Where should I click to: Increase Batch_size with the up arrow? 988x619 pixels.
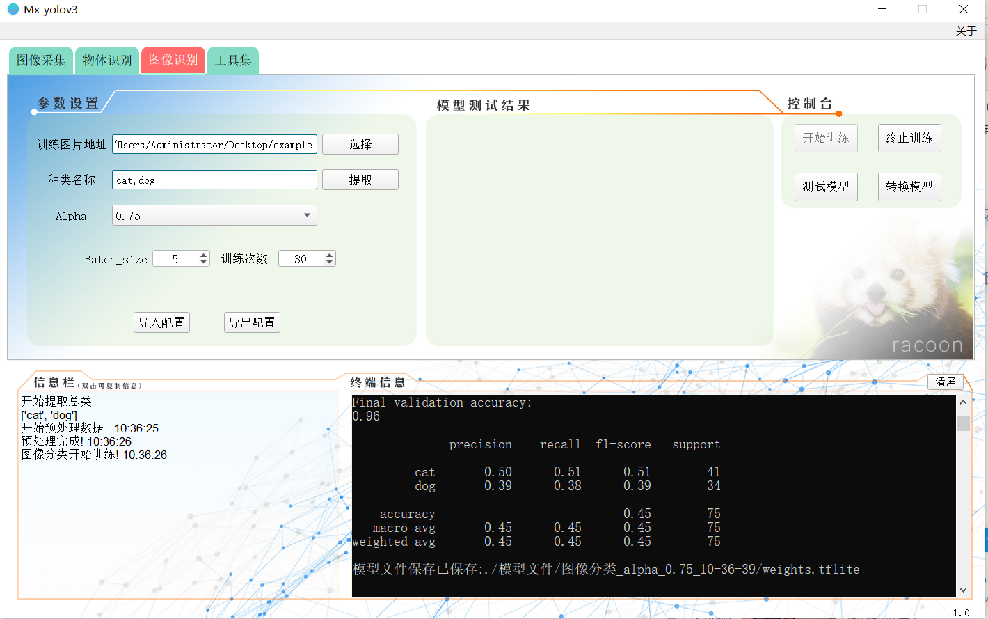pyautogui.click(x=204, y=255)
